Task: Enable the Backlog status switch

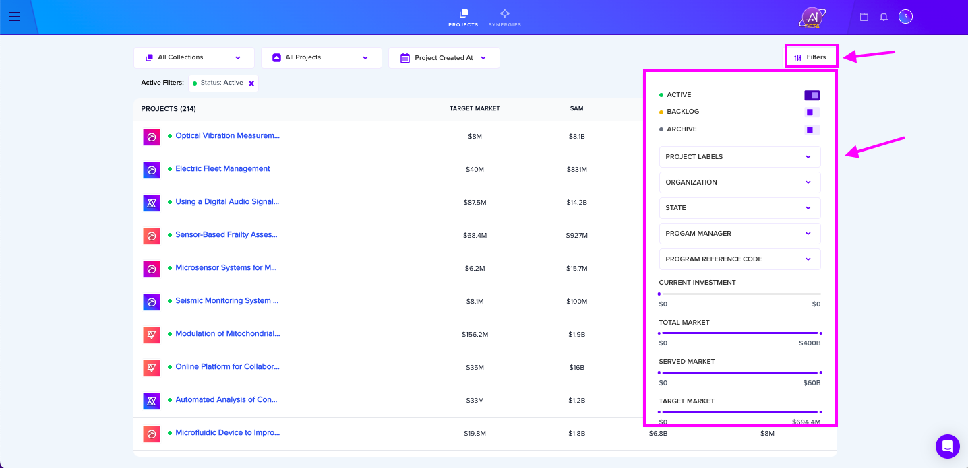Action: coord(812,112)
